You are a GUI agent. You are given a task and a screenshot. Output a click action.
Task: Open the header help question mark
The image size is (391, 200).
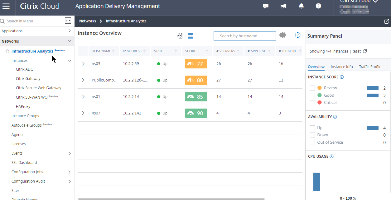click(x=318, y=6)
